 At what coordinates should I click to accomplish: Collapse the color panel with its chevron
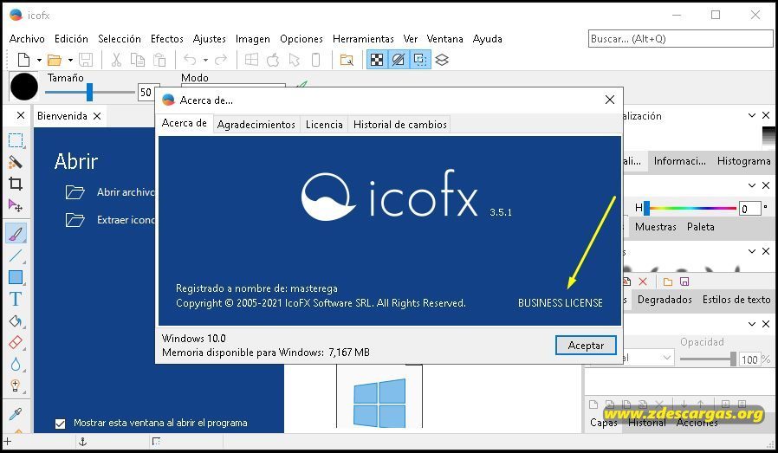(752, 185)
